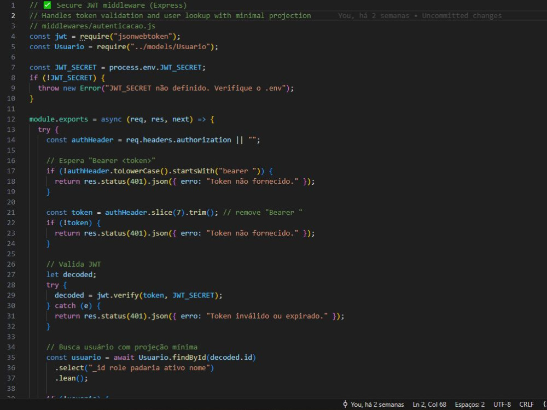Click line number 12 in the gutter
The width and height of the screenshot is (547, 410).
11,119
